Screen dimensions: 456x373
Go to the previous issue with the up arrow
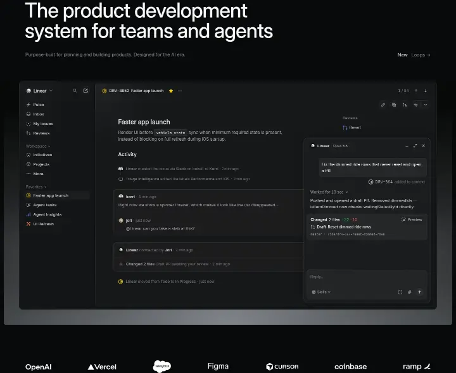tap(416, 91)
